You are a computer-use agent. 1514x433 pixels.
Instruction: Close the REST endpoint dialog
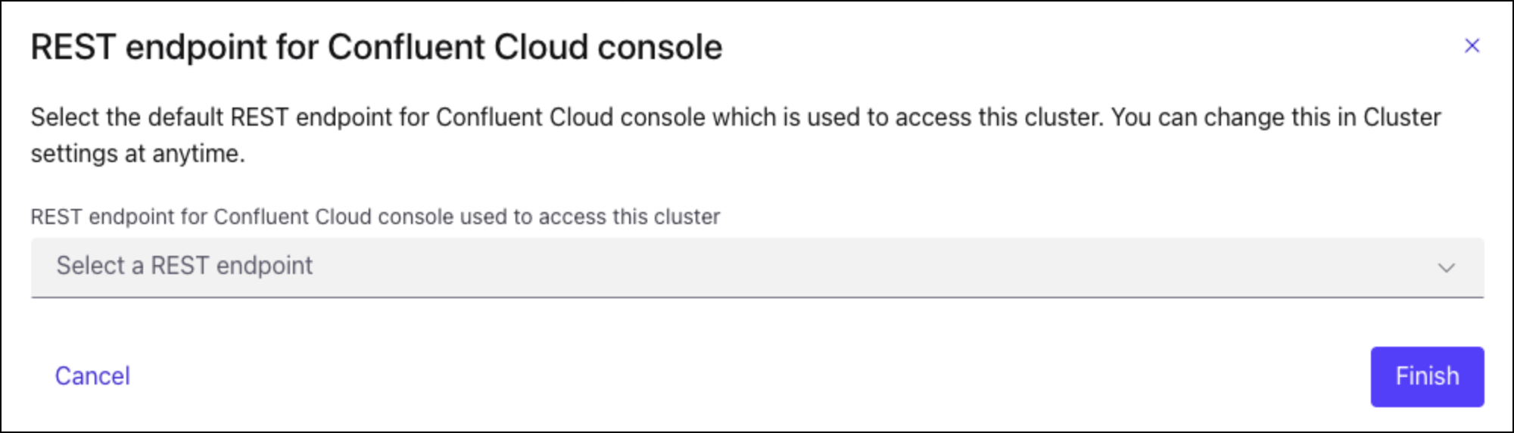1472,46
